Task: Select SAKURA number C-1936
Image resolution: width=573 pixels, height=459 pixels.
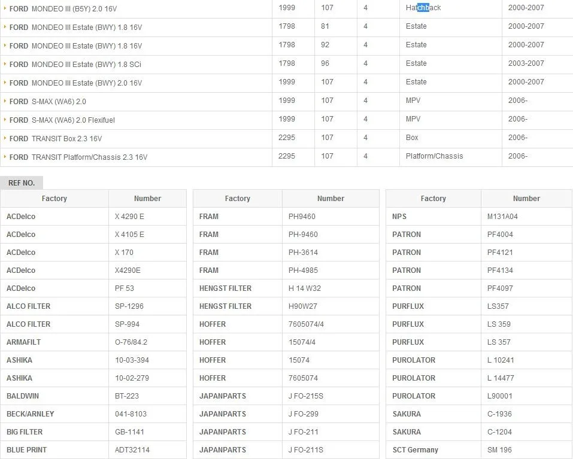Action: coord(499,414)
